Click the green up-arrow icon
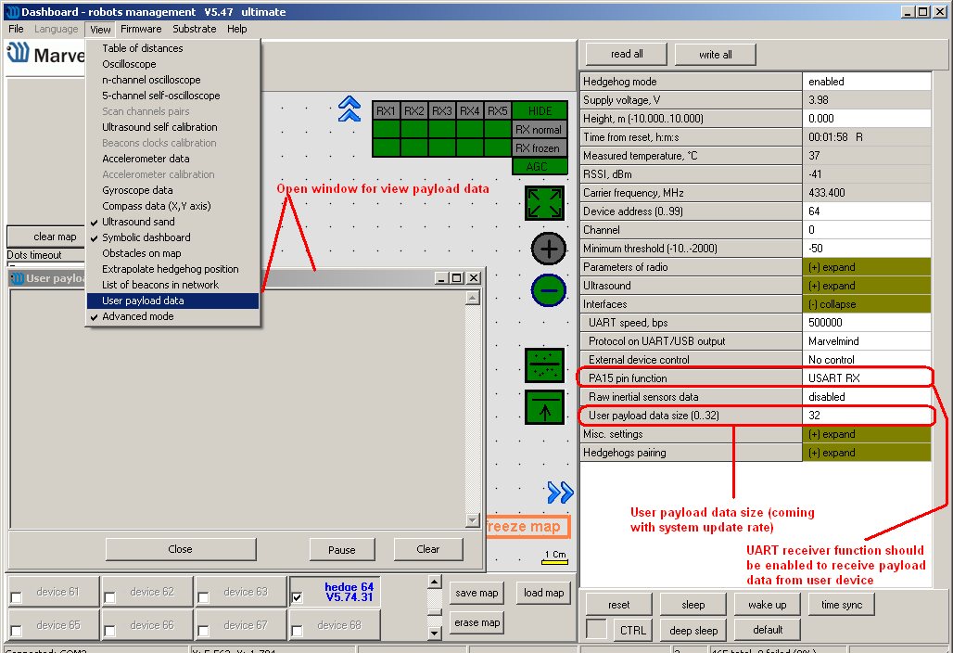Screen dimensions: 953x653 (x=544, y=407)
